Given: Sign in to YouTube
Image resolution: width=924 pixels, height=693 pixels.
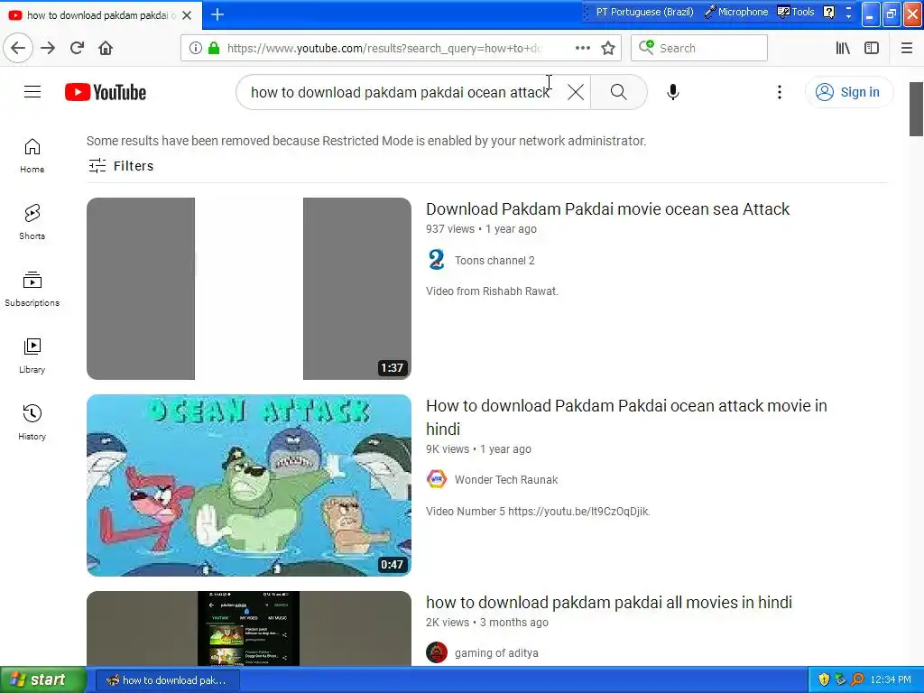Looking at the screenshot, I should coord(848,92).
